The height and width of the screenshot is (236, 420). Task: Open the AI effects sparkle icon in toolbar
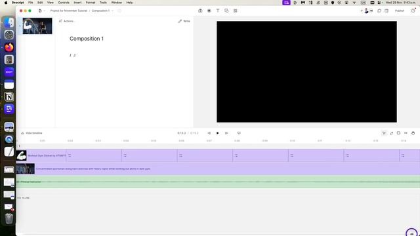(x=209, y=10)
